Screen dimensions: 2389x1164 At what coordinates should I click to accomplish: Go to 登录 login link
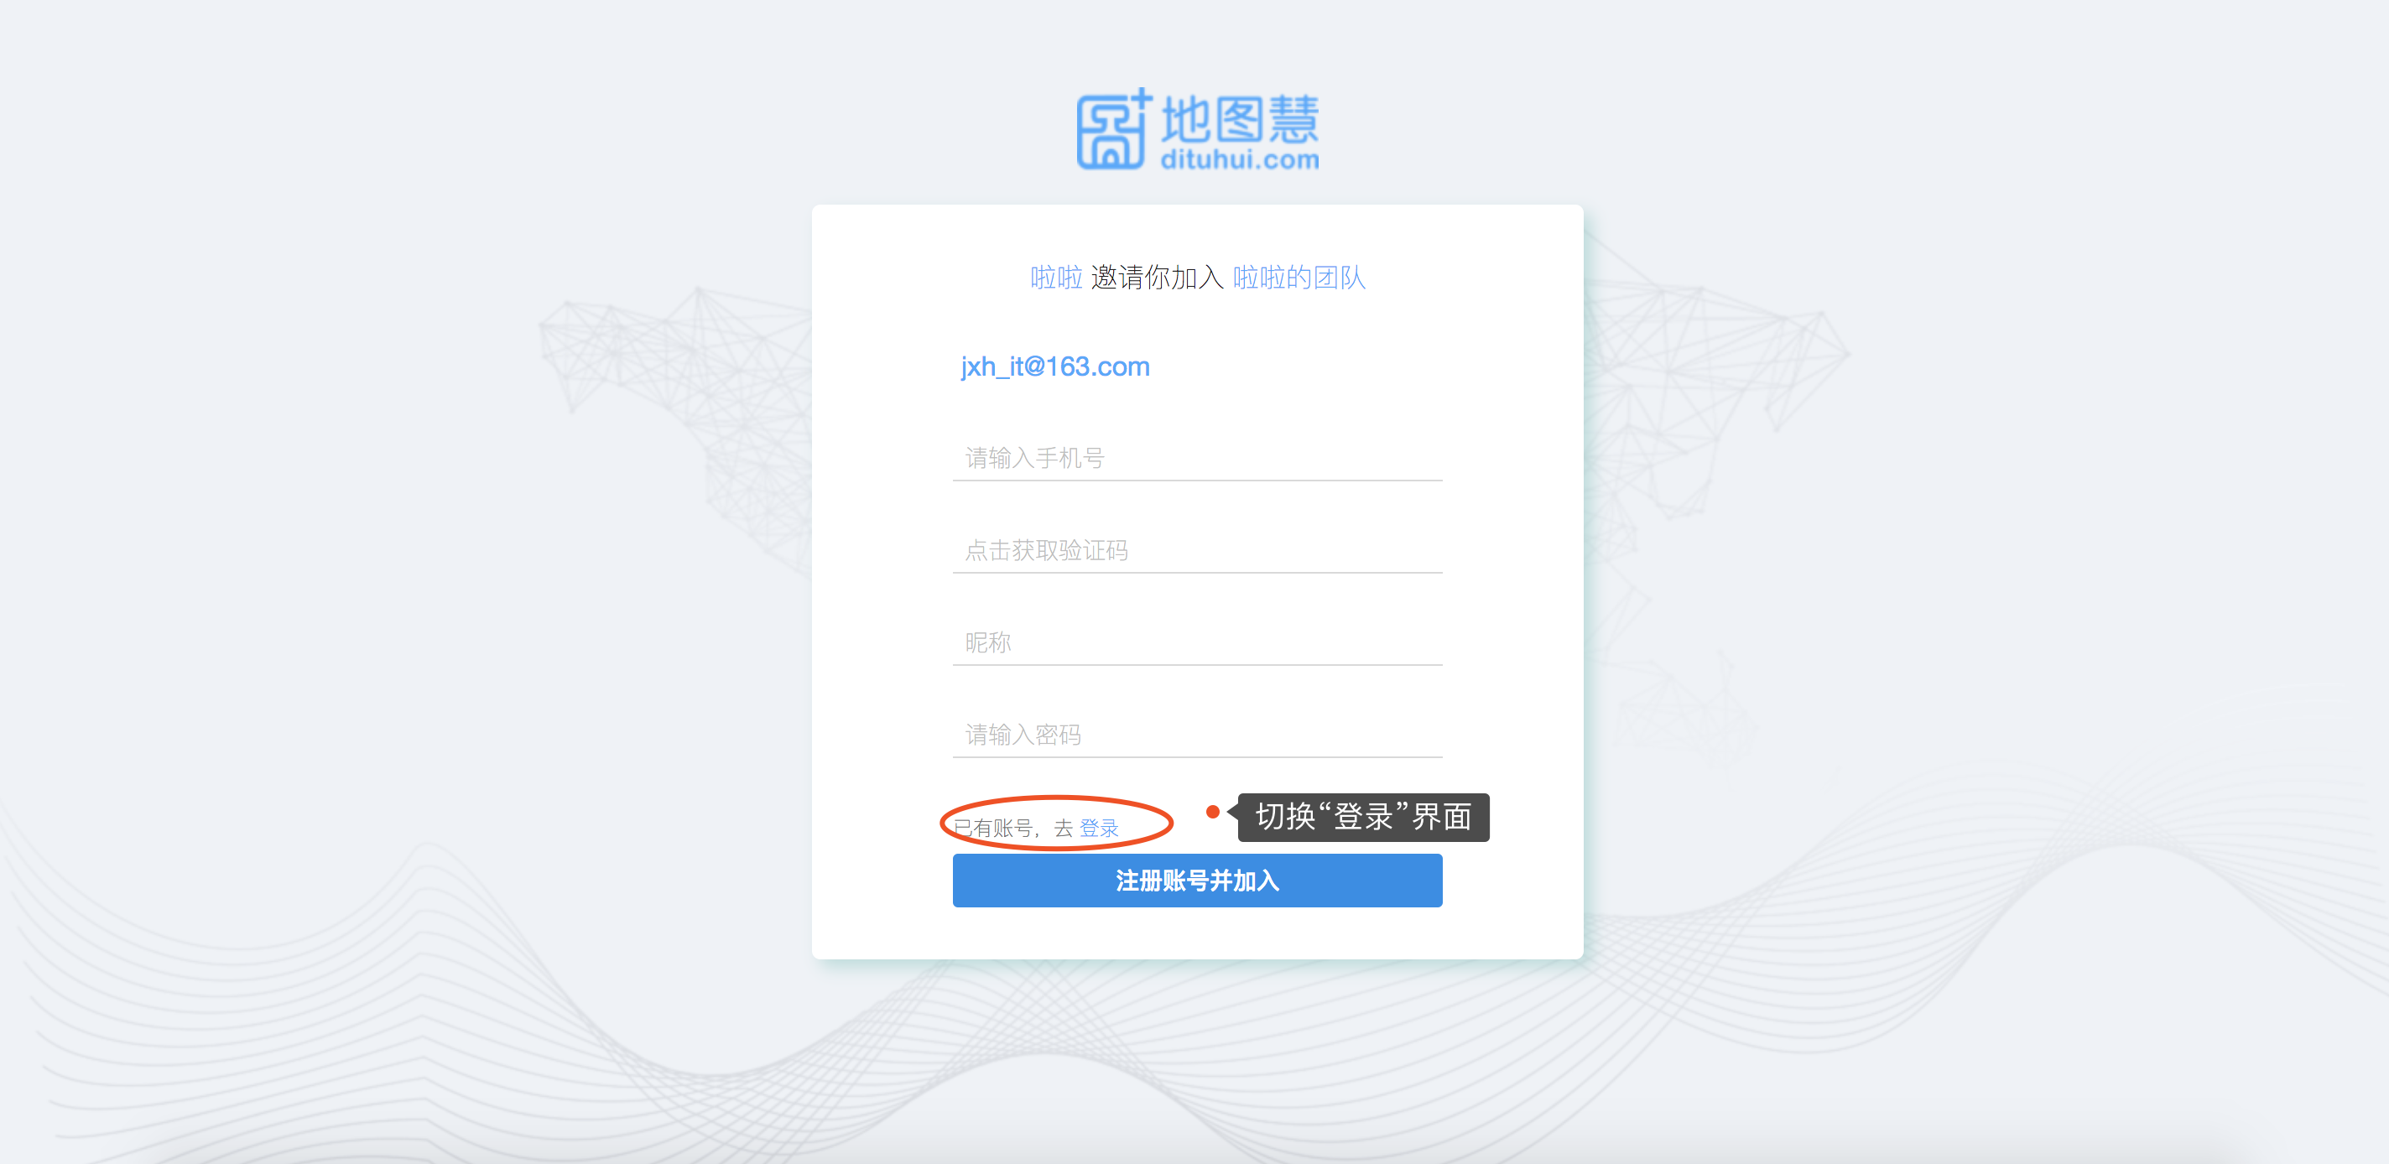point(1099,828)
